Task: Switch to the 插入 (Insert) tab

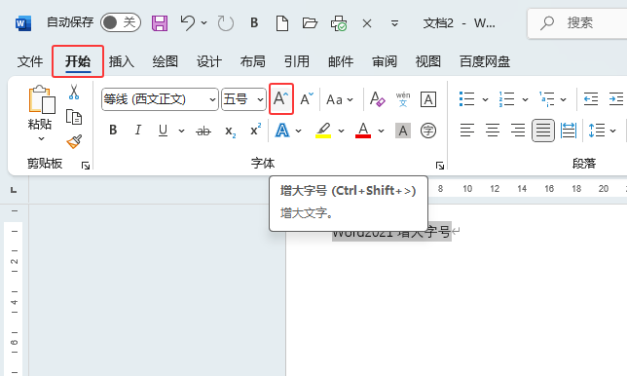Action: click(x=122, y=61)
